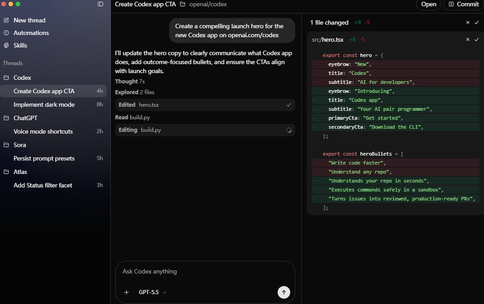Add an attachment with the plus icon
484x304 pixels.
click(127, 292)
